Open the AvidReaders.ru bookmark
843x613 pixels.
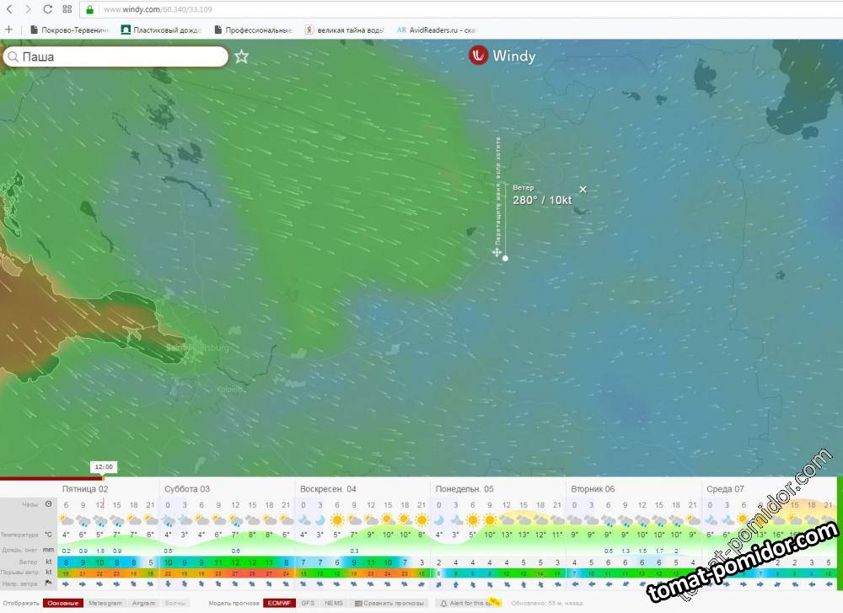(437, 30)
